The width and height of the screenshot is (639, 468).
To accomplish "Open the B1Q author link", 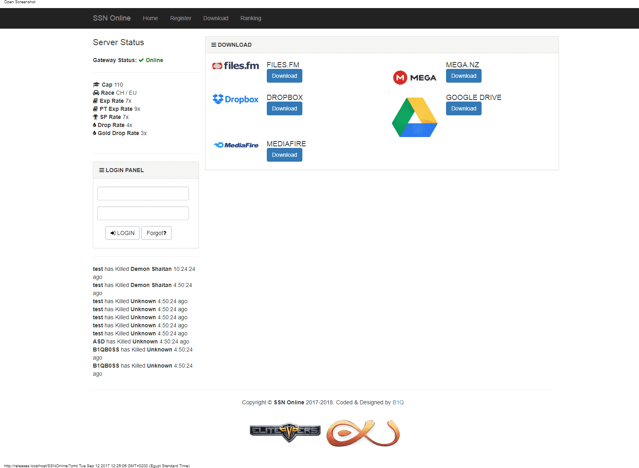I will coord(398,402).
